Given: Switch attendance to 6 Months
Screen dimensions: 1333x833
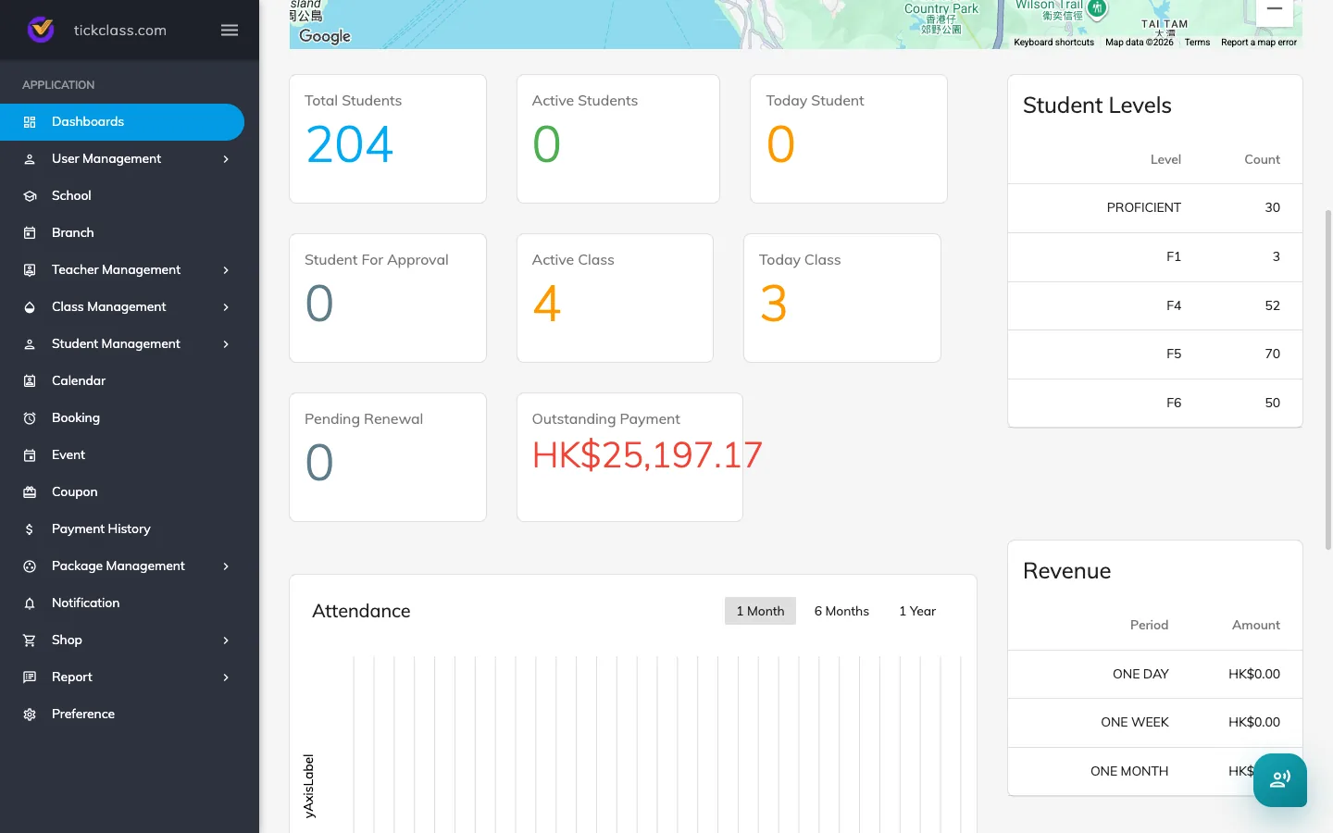Looking at the screenshot, I should (x=841, y=611).
